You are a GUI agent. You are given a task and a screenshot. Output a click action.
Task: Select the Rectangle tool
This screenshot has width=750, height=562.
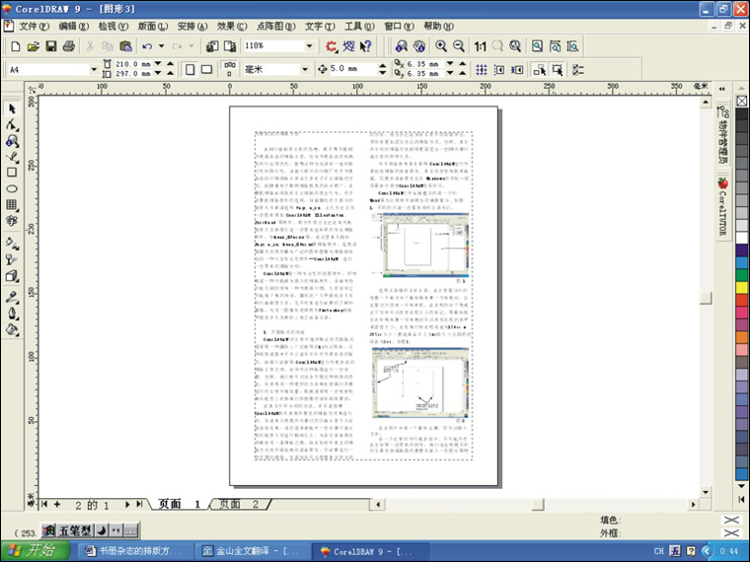(x=12, y=173)
